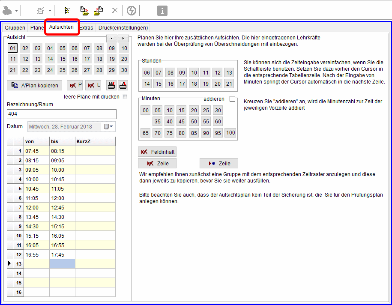Enable 'leere Pläne mit drucken' checkbox
The width and height of the screenshot is (392, 305).
125,97
